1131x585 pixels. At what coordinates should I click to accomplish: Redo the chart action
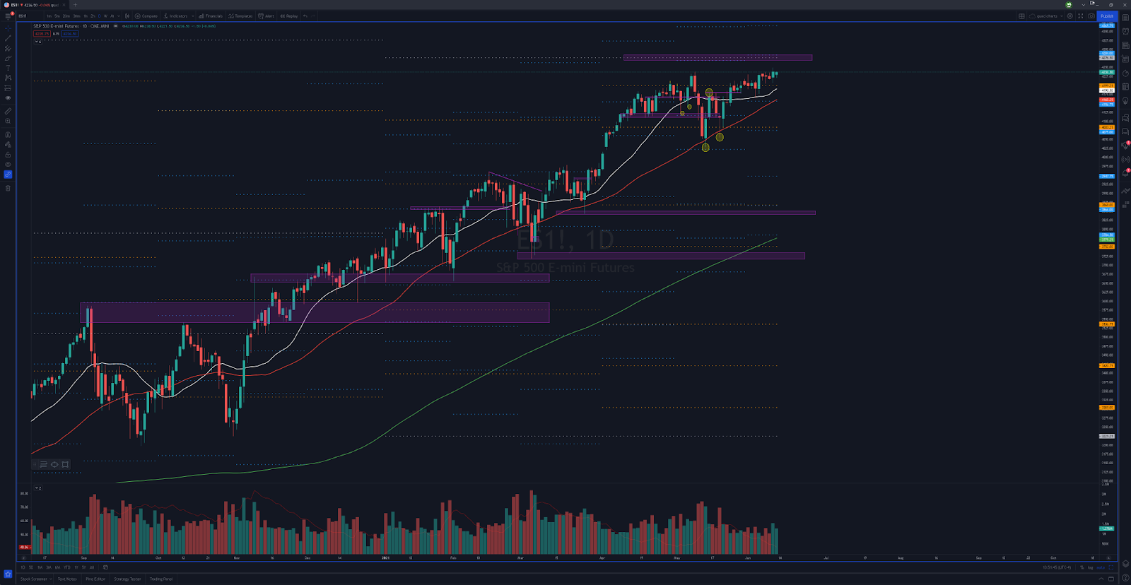(x=313, y=16)
